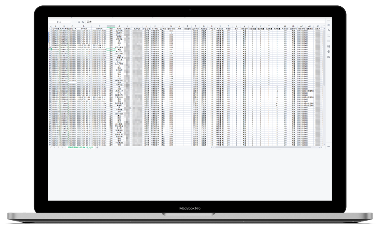This screenshot has width=380, height=229.
Task: Add a new sheet with plus button
Action: (x=97, y=147)
